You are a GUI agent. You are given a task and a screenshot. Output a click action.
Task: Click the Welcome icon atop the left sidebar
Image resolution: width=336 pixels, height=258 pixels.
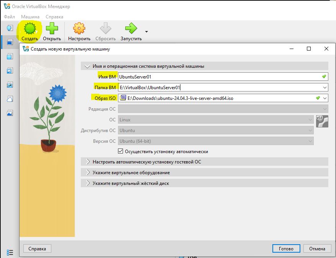click(10, 28)
